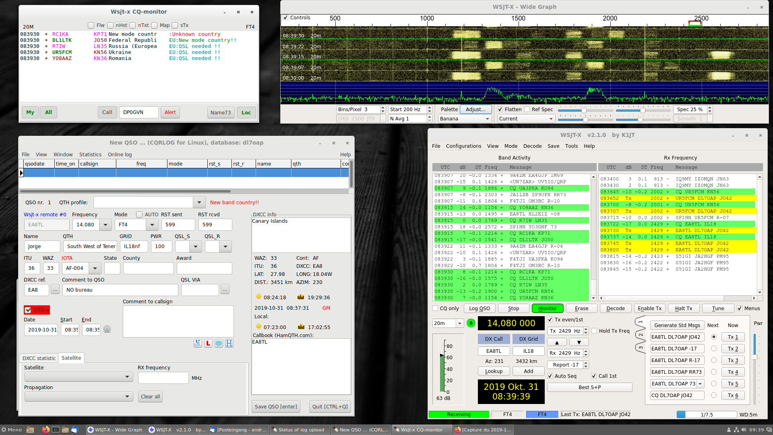This screenshot has height=435, width=773.
Task: Open eQSL lookup icon in CQRLOG
Action: pyautogui.click(x=198, y=343)
